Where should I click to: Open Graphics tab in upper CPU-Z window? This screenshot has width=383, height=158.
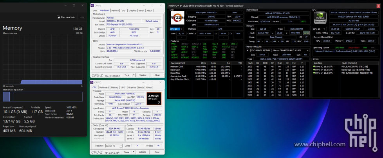pos(132,11)
